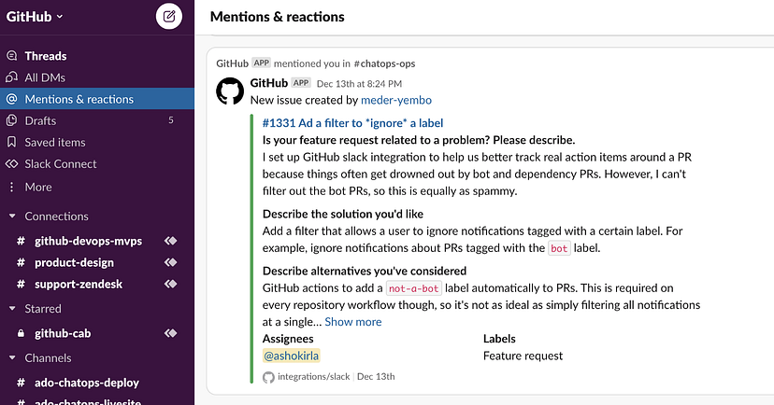The height and width of the screenshot is (405, 774).
Task: Open issue #1331 title link
Action: [x=352, y=122]
